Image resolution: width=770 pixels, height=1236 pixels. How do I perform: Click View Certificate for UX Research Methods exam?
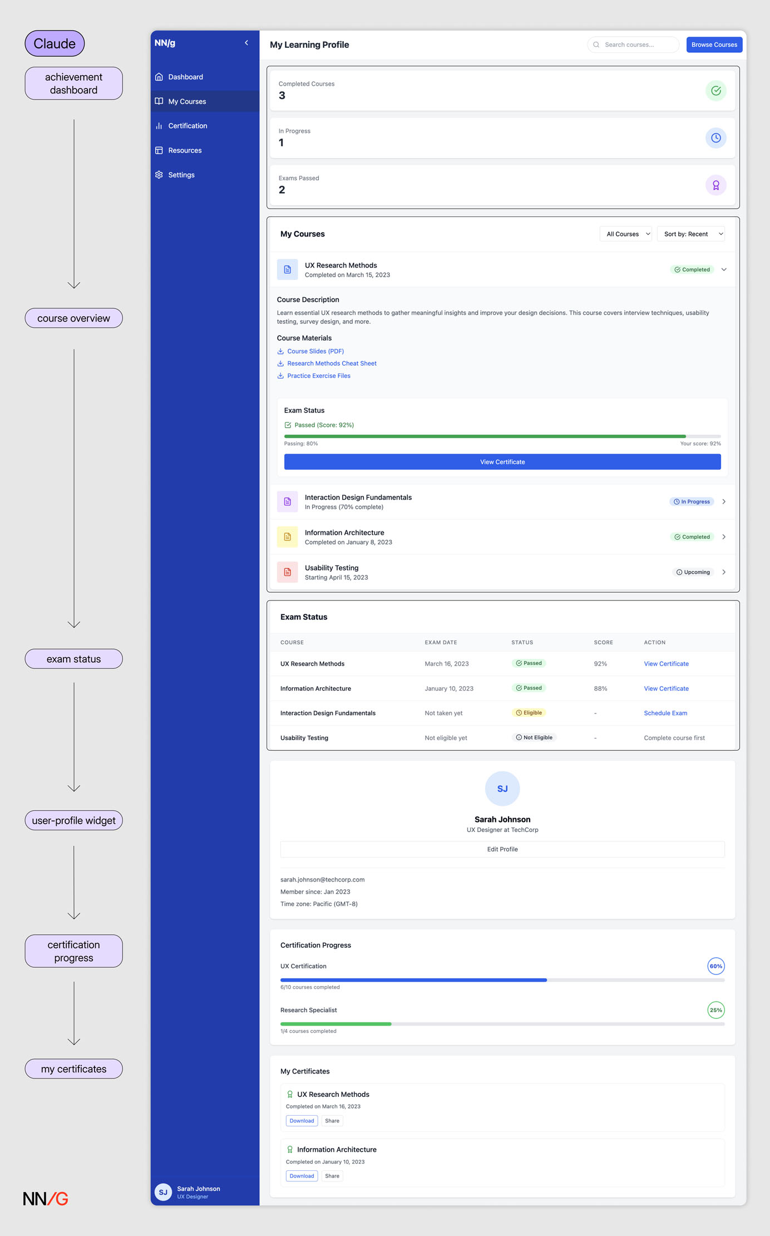point(666,664)
